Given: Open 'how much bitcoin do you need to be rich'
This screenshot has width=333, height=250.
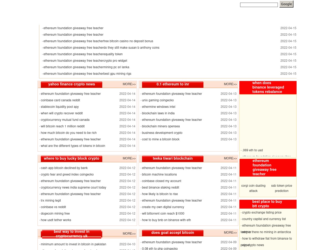Looking at the screenshot, I should pyautogui.click(x=69, y=133).
